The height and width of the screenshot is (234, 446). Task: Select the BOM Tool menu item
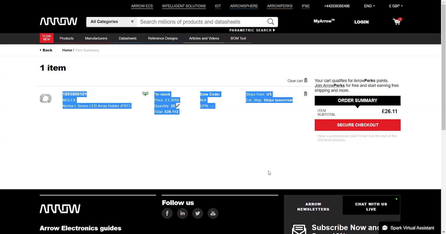(238, 38)
